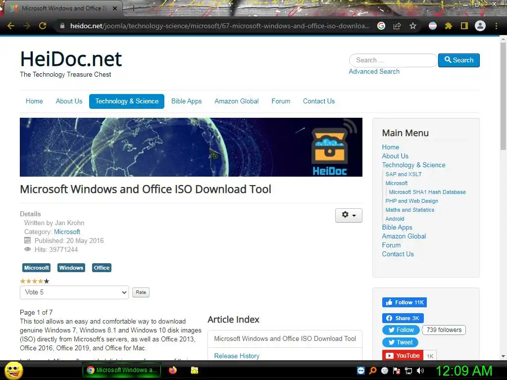Click the Microsoft tag badge
507x380 pixels.
[36, 268]
